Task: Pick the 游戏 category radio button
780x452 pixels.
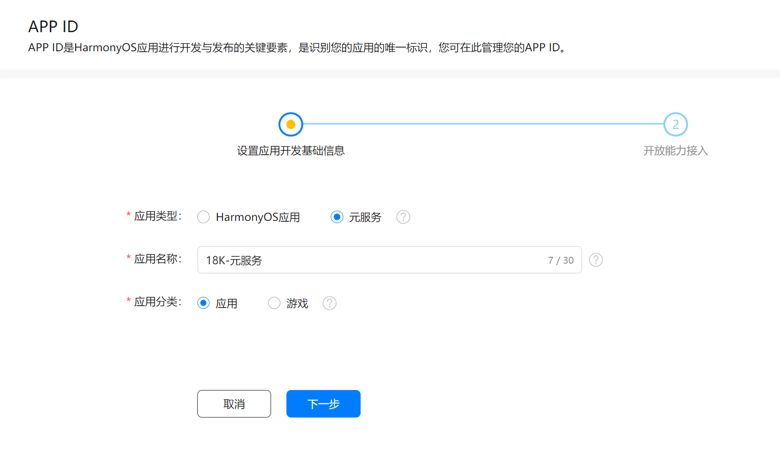Action: point(274,303)
